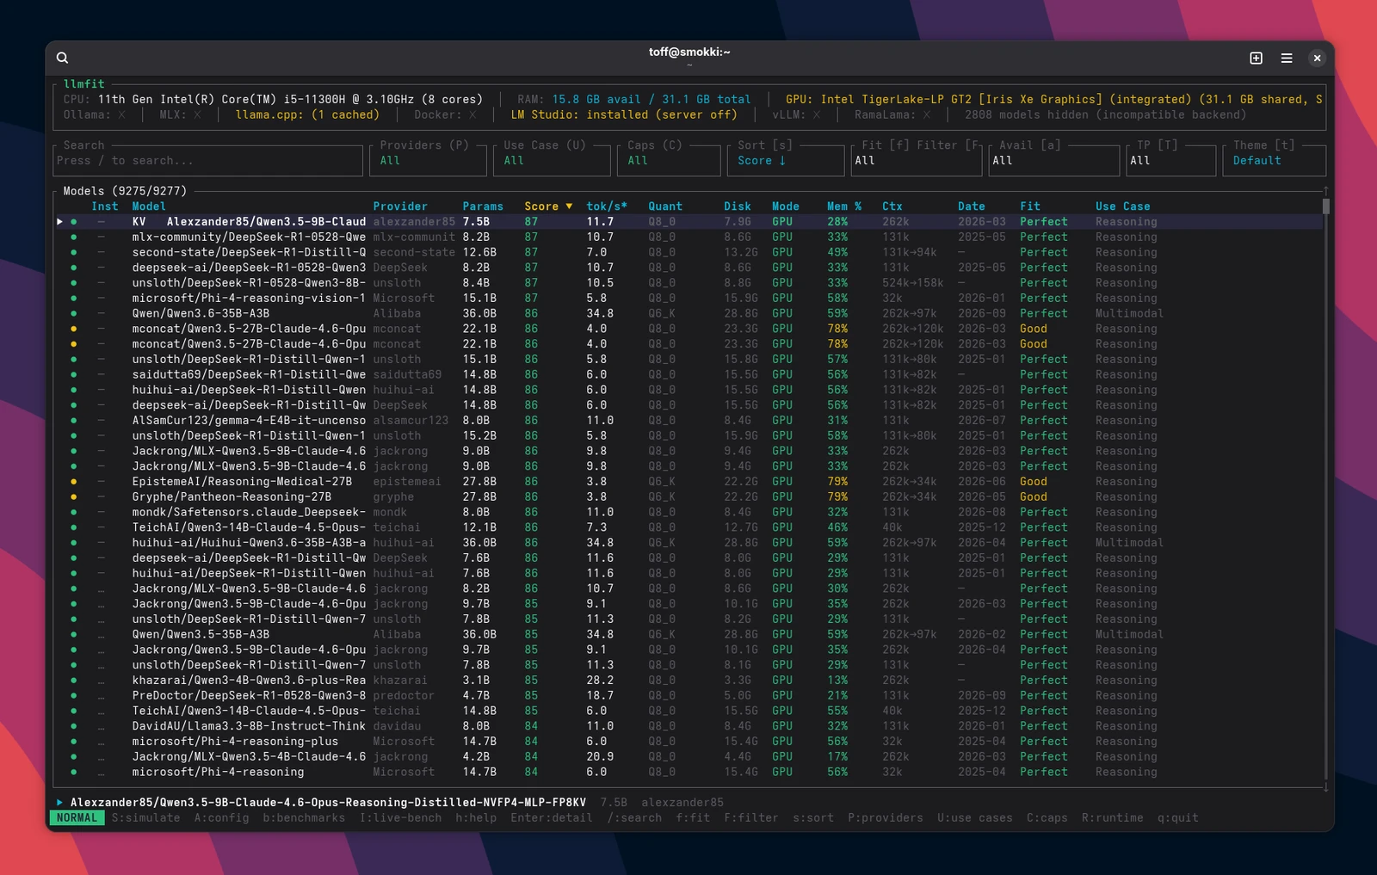Select the khazarai/Qwen3-4B-Qwen3.6-plus-Rea row
The image size is (1377, 875).
click(x=688, y=681)
